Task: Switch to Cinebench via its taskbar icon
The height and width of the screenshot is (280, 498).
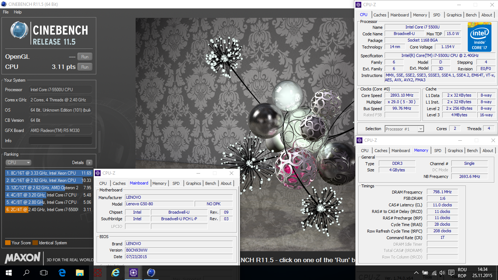Action: (151, 272)
